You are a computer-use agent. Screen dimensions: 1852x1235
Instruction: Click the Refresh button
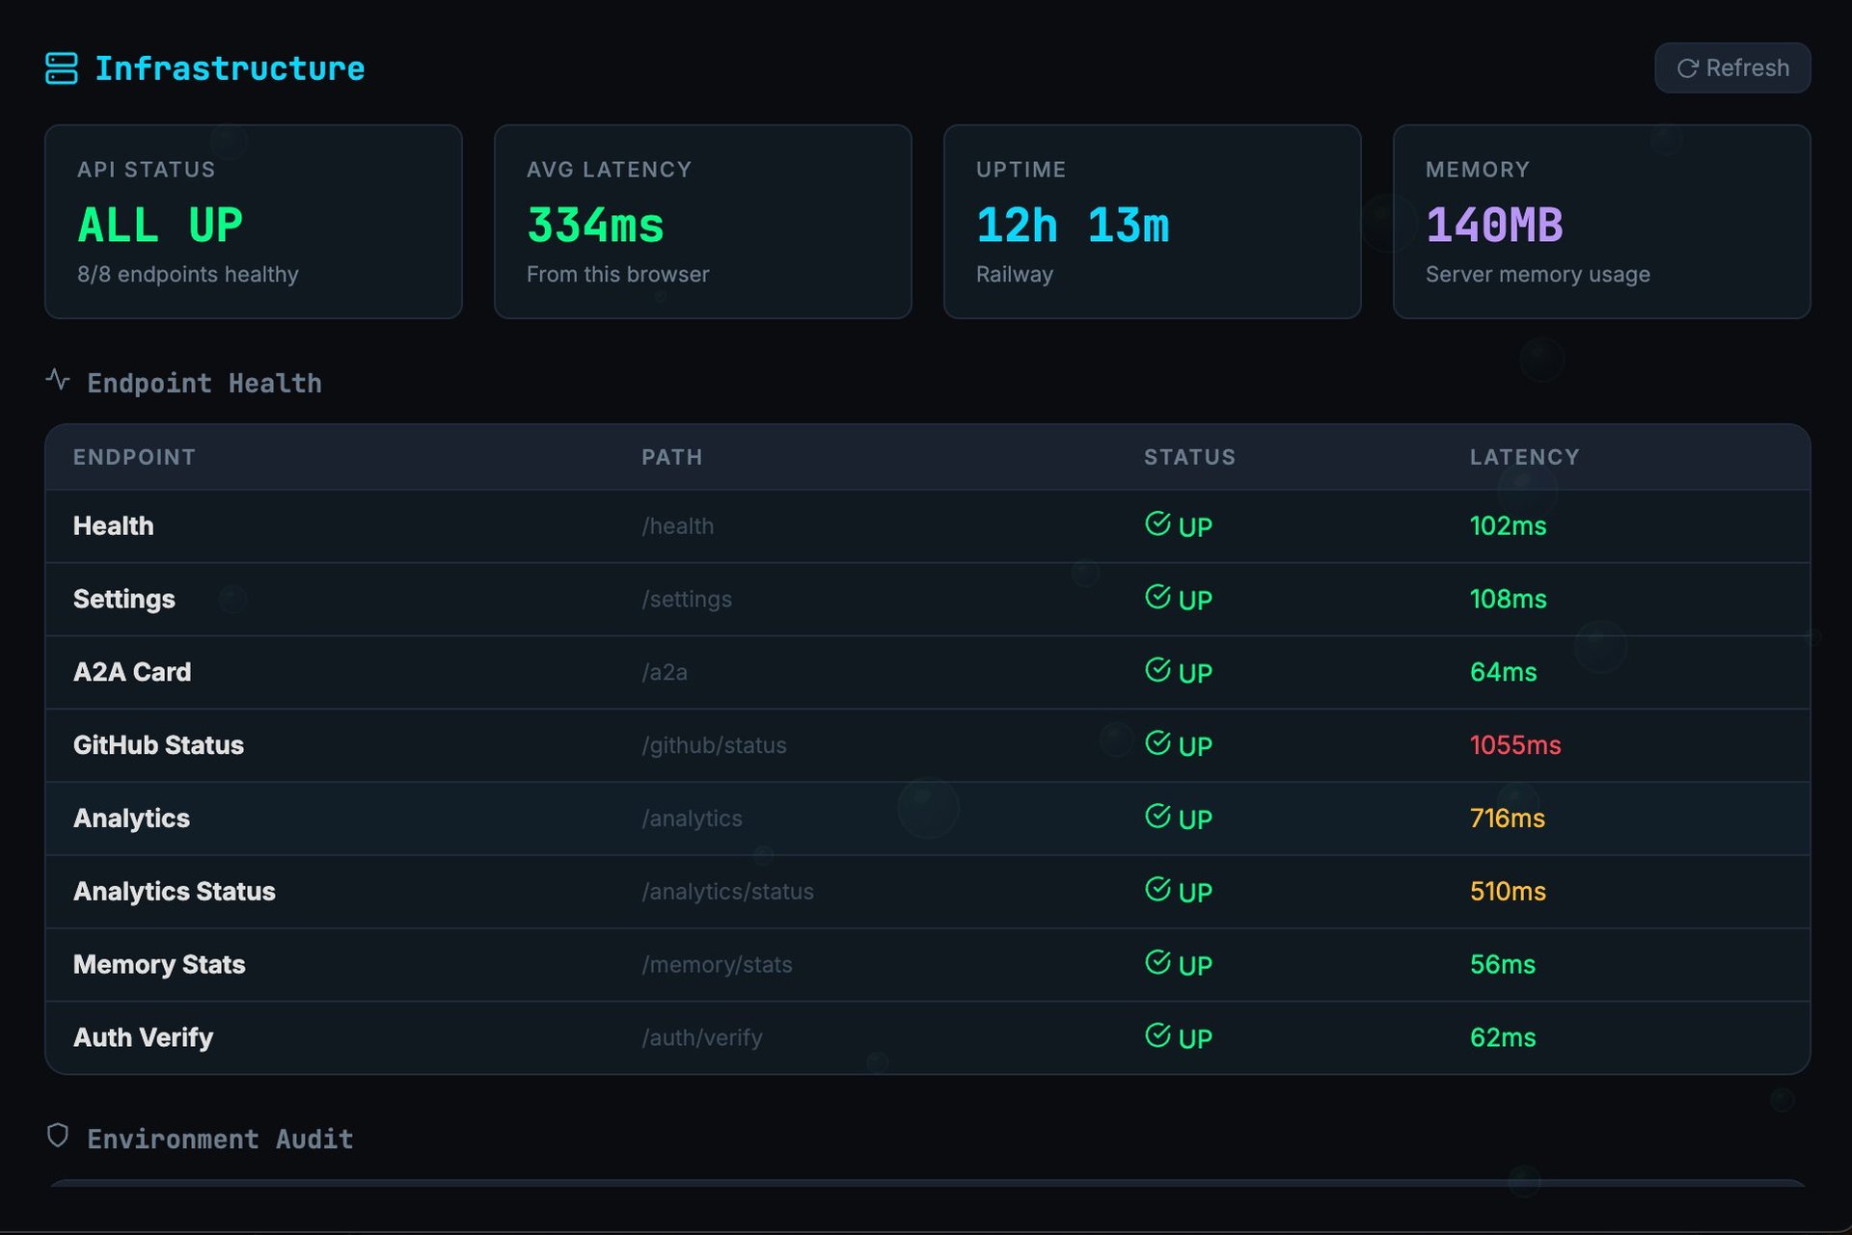(x=1732, y=67)
